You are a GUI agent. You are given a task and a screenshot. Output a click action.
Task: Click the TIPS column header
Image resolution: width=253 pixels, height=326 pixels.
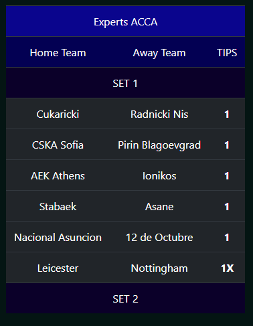tap(227, 53)
